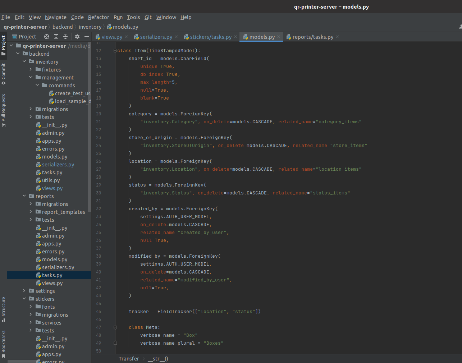Click Collapse All icon in Project panel
The width and height of the screenshot is (462, 363).
65,37
